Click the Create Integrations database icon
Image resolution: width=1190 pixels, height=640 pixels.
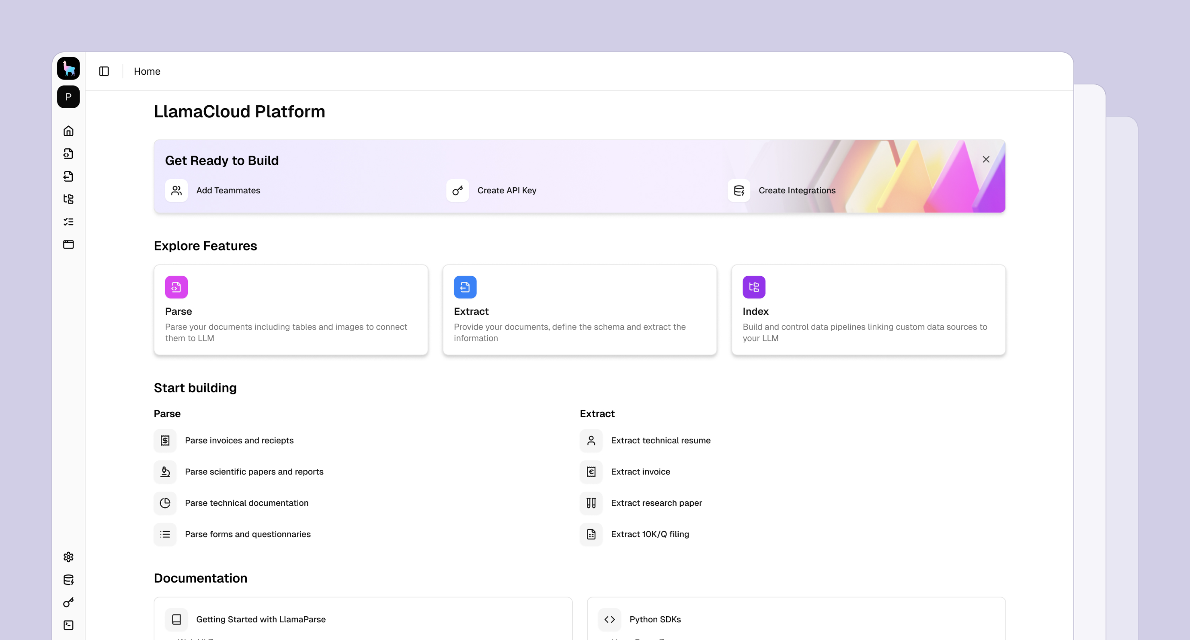(x=739, y=191)
